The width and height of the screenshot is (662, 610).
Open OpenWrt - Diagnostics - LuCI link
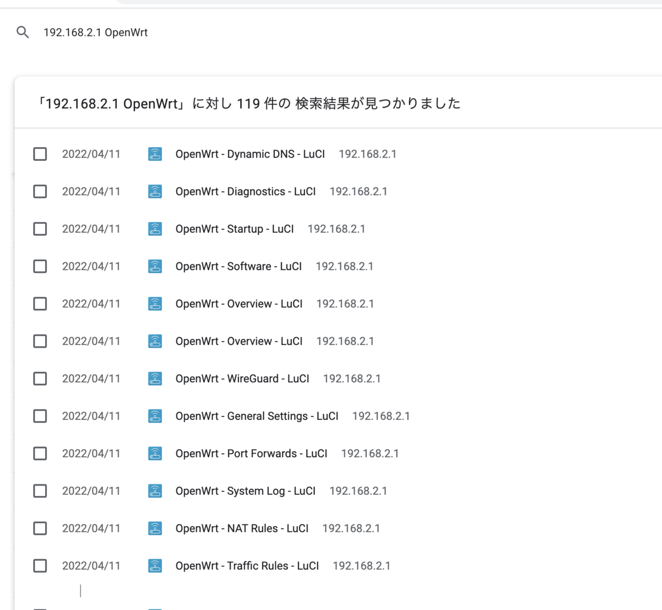pyautogui.click(x=245, y=192)
